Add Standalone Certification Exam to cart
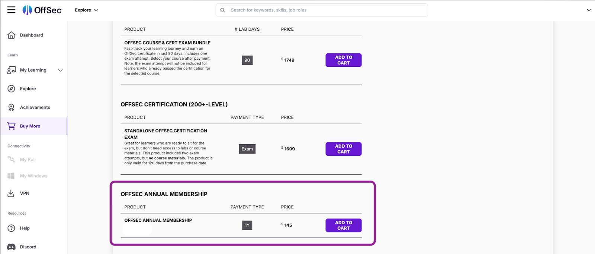The width and height of the screenshot is (595, 254). (x=344, y=149)
